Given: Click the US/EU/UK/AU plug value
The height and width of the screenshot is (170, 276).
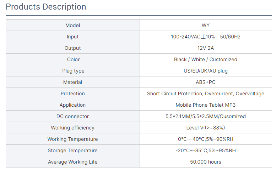Looking at the screenshot, I should coord(206,71).
